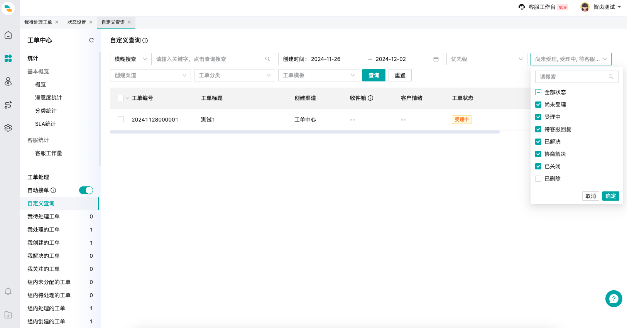
Task: Switch to the 状态设置 tab
Action: coord(77,22)
